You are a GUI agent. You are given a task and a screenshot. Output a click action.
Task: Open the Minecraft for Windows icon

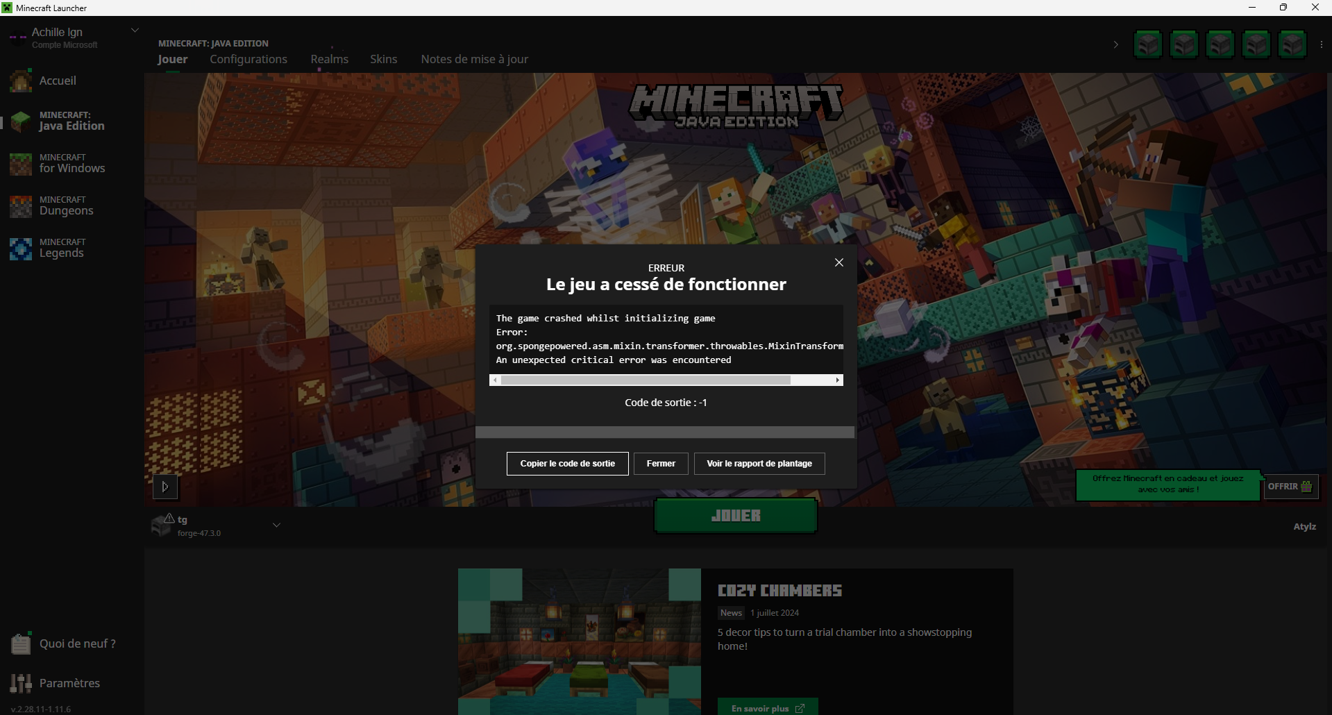tap(21, 165)
